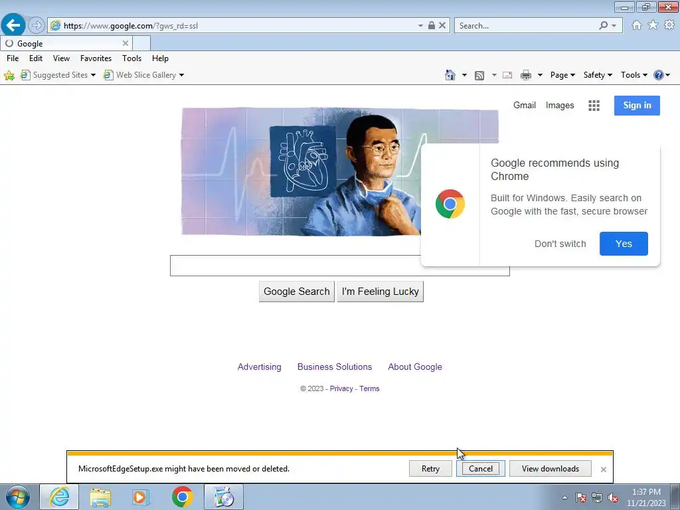Image resolution: width=680 pixels, height=510 pixels.
Task: Click Don't switch
Action: click(560, 244)
